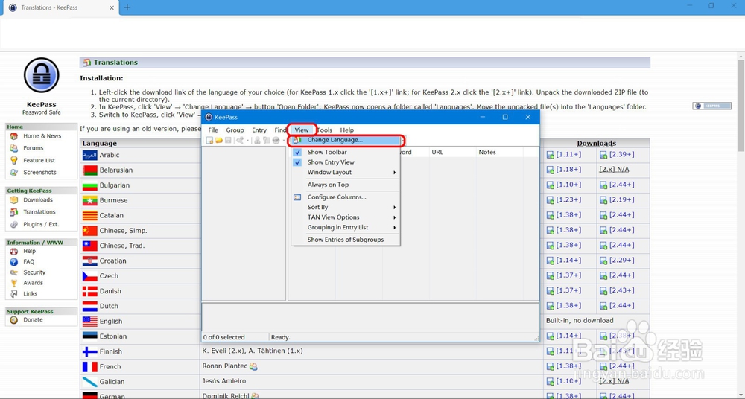Click the Plugins / Ext. icon in sidebar

click(13, 224)
